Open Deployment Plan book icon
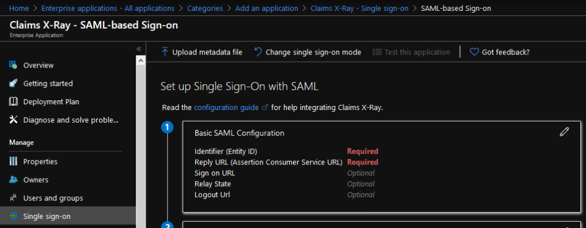Screen dimensions: 586x228 tap(13, 101)
